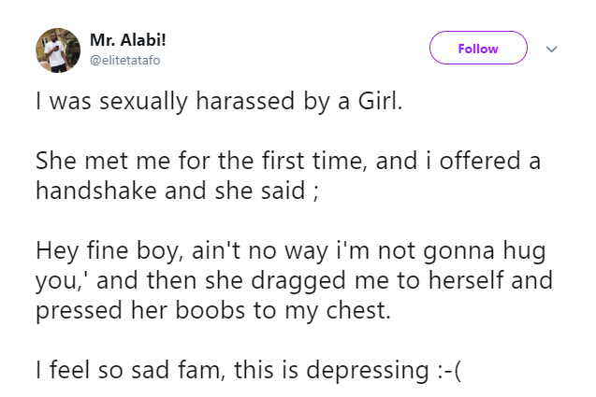Click the ":-(" sad emoticon

445,371
